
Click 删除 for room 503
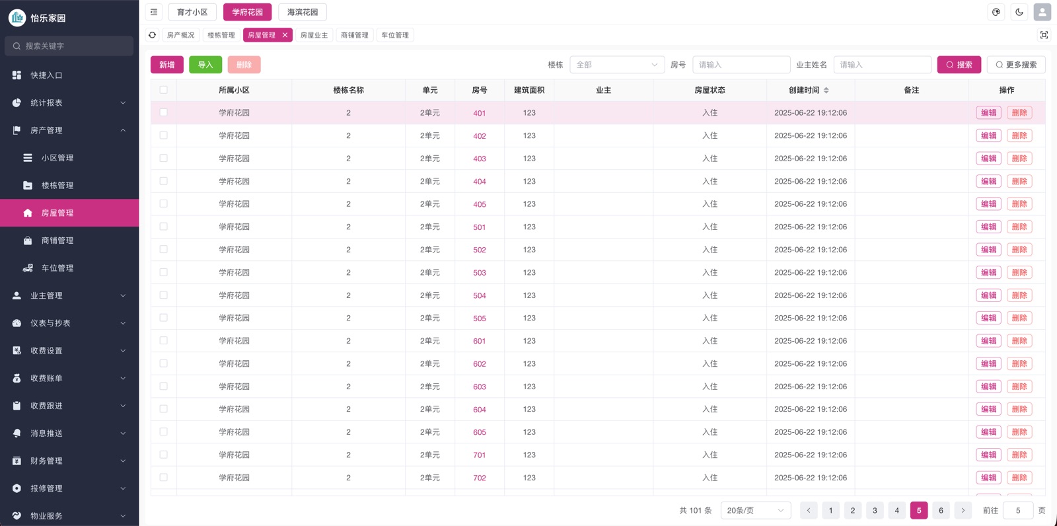click(1019, 272)
